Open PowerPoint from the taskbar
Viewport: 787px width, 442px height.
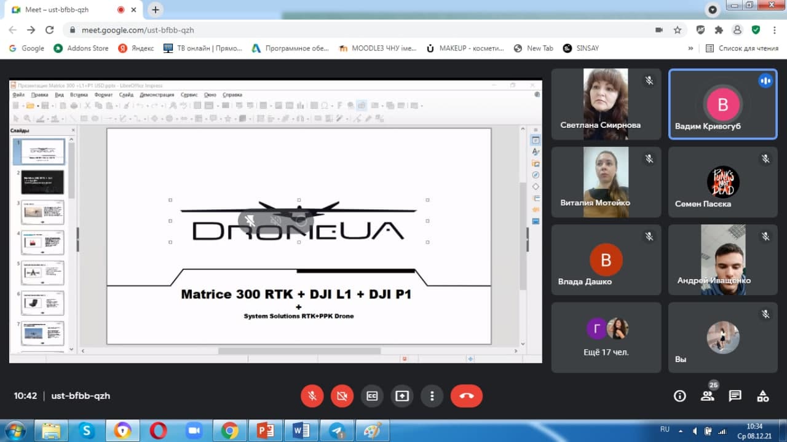click(x=265, y=430)
